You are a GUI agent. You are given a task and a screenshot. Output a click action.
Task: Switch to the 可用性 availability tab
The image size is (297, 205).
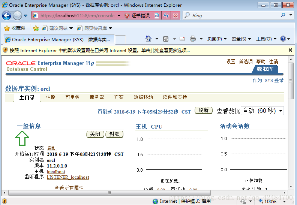pos(72,97)
